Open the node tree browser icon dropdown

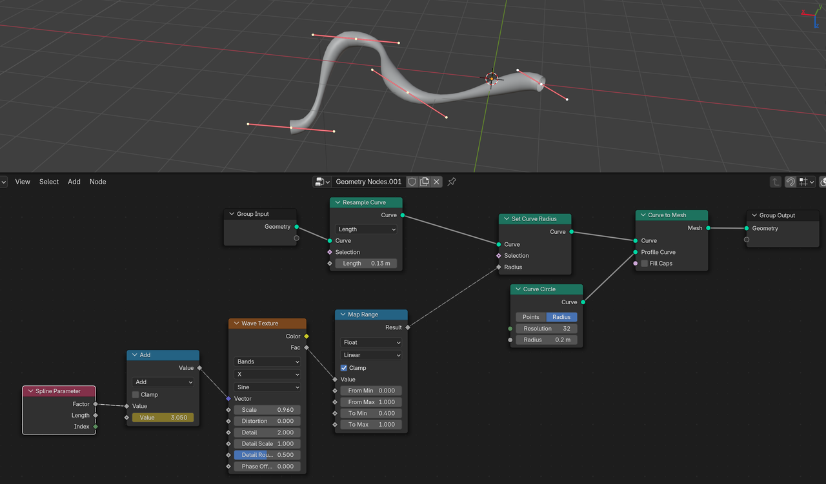(x=322, y=182)
